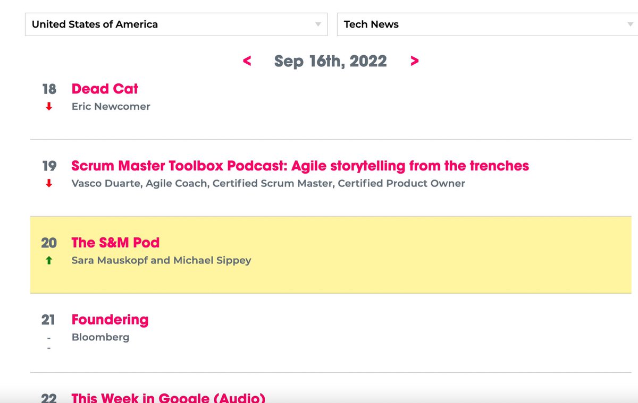
Task: Open the Tech News category dropdown
Action: tap(488, 24)
